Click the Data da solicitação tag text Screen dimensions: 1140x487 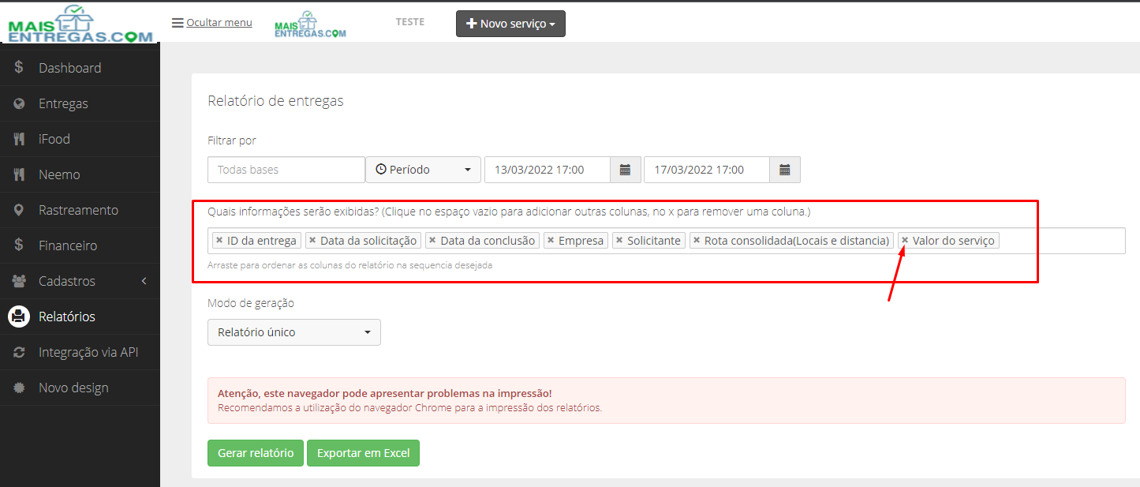[x=368, y=240]
